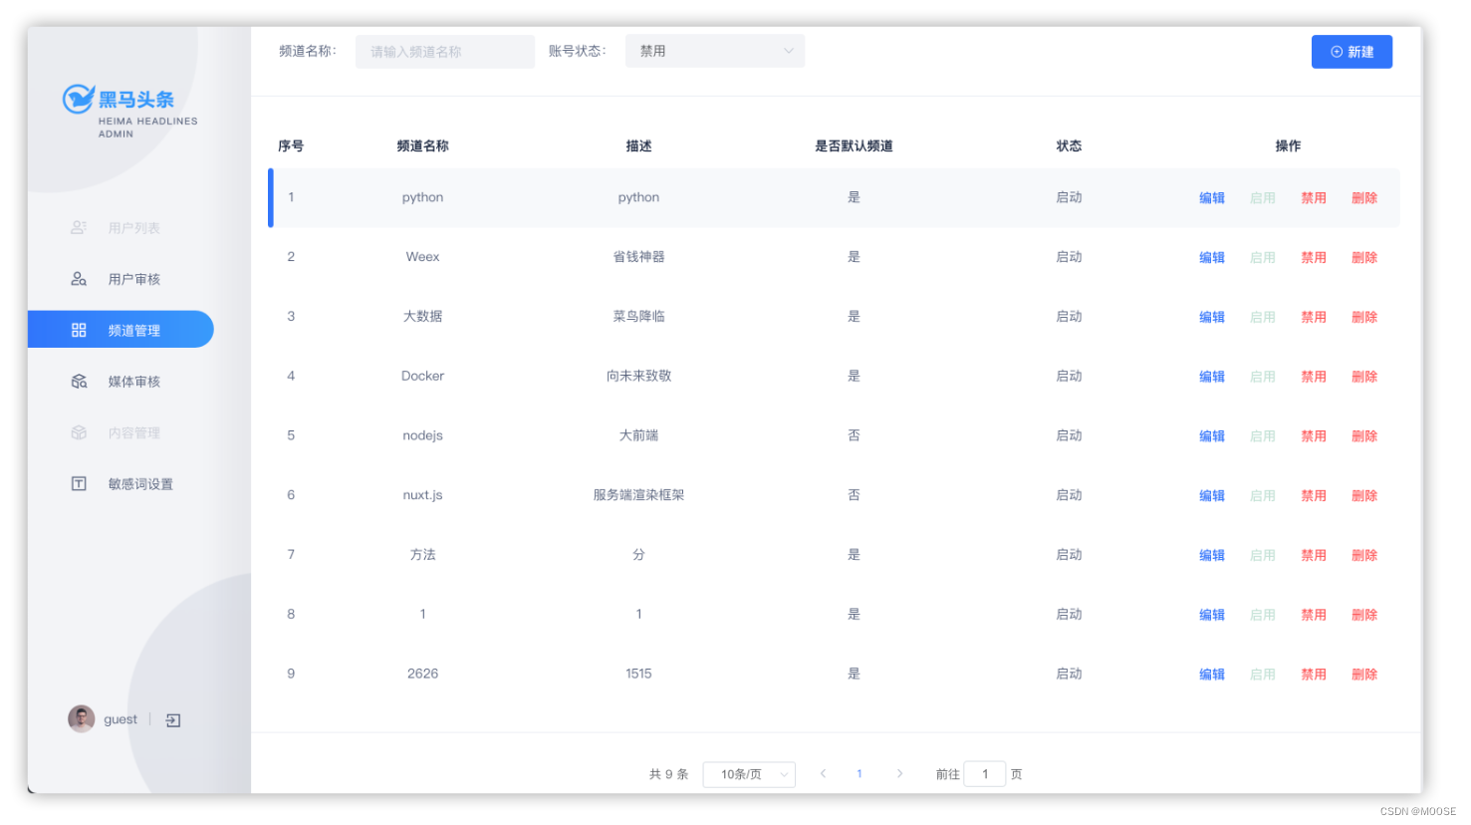1471x825 pixels.
Task: Click the 菜鸟降临 description cell
Action: [638, 317]
